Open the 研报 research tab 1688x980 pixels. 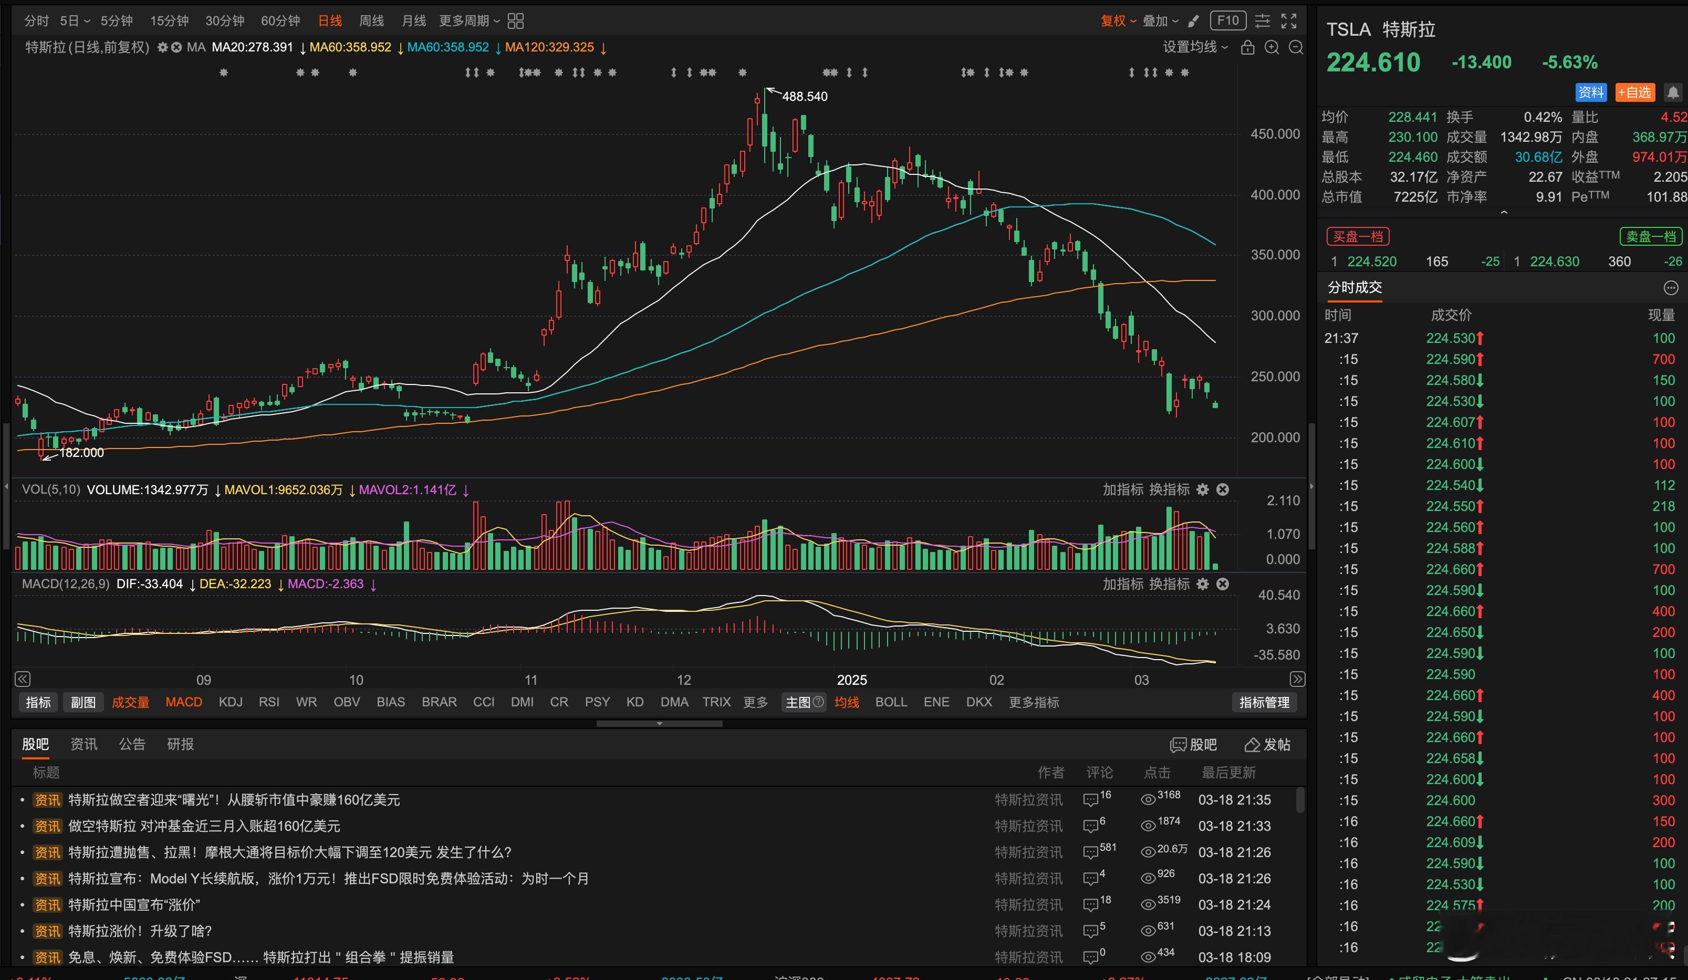180,744
